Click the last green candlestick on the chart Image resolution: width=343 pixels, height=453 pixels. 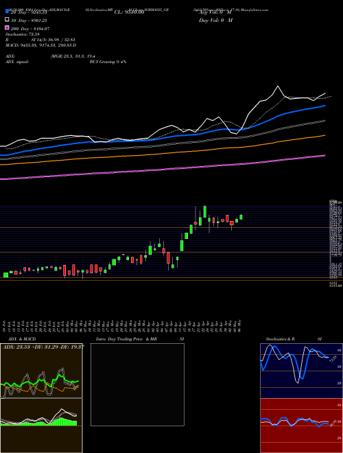pyautogui.click(x=241, y=217)
